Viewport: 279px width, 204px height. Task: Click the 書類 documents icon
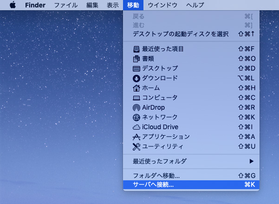tap(136, 59)
